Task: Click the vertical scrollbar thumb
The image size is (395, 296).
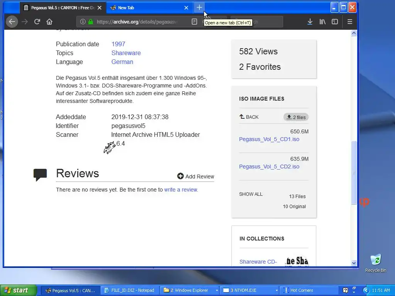Action: [x=354, y=173]
